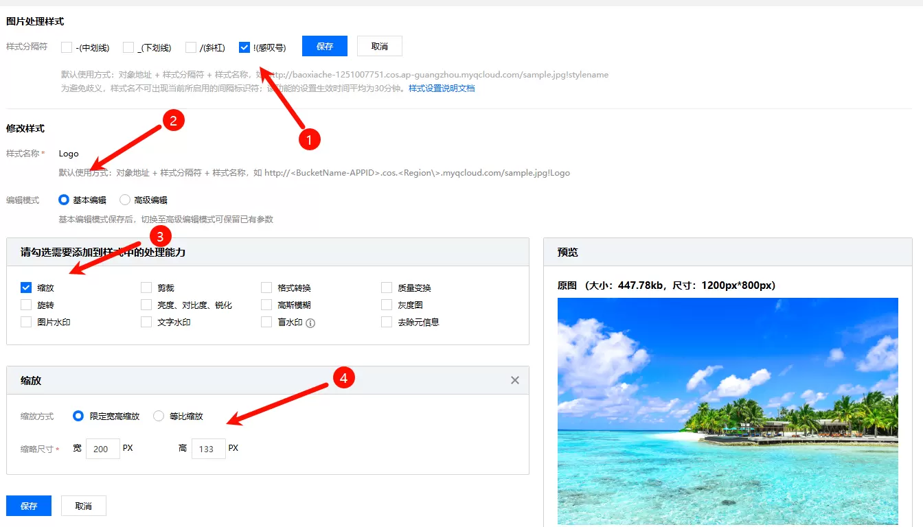
Task: Tick the _(下划线) separator checkbox
Action: (128, 47)
